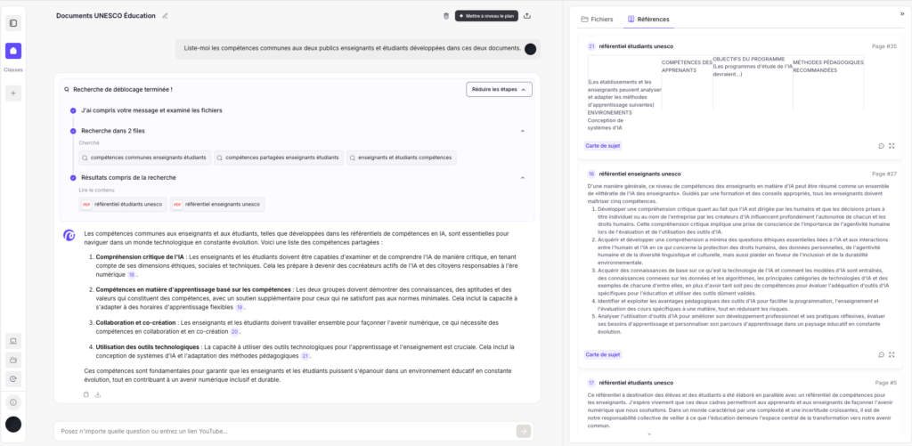The image size is (912, 446).
Task: Focus the question input field at bottom
Action: 285,432
